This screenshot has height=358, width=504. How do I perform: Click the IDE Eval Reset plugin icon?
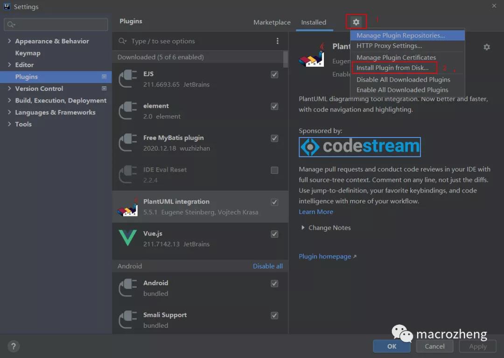(127, 174)
